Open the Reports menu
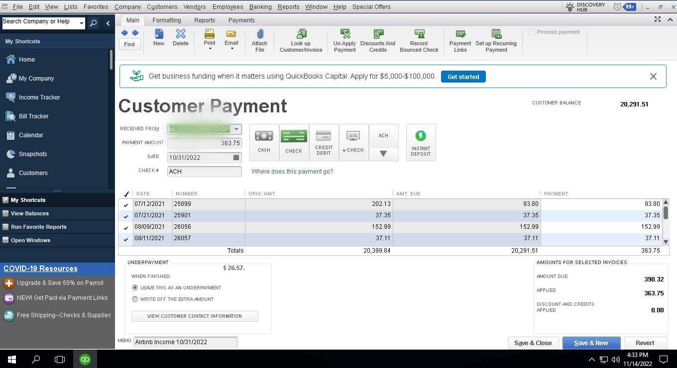 (x=289, y=7)
